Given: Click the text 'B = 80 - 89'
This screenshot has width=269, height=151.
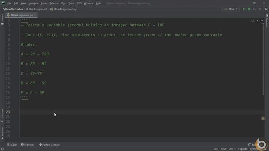Looking at the screenshot, I should (34, 64).
